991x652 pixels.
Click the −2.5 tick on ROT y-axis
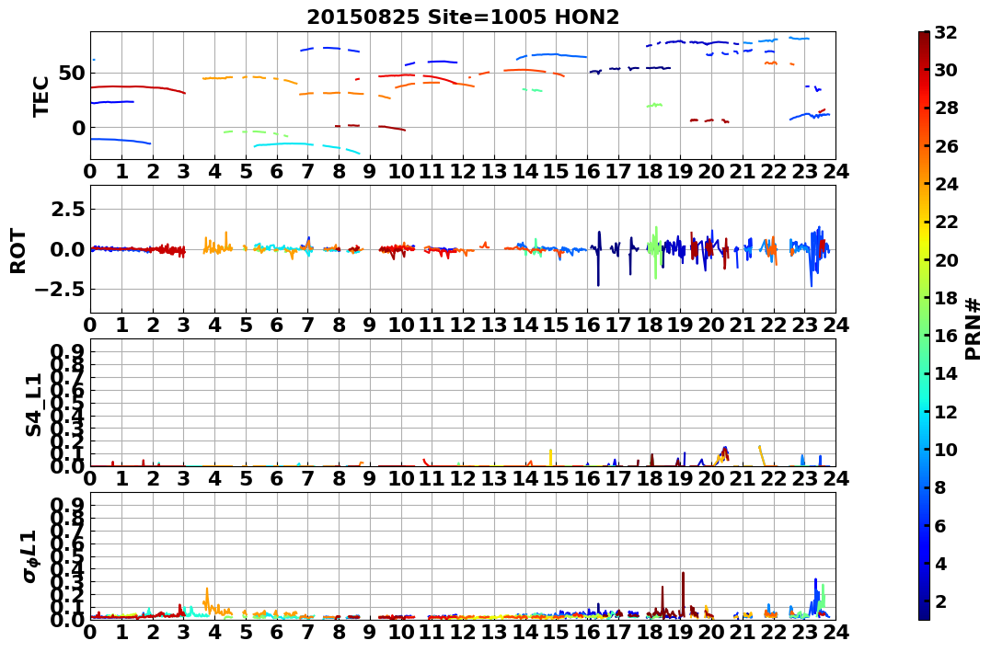tap(60, 290)
